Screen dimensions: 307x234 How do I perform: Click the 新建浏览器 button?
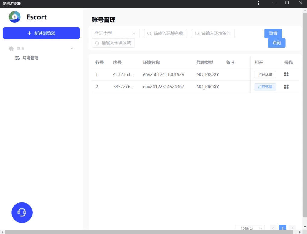pos(41,33)
